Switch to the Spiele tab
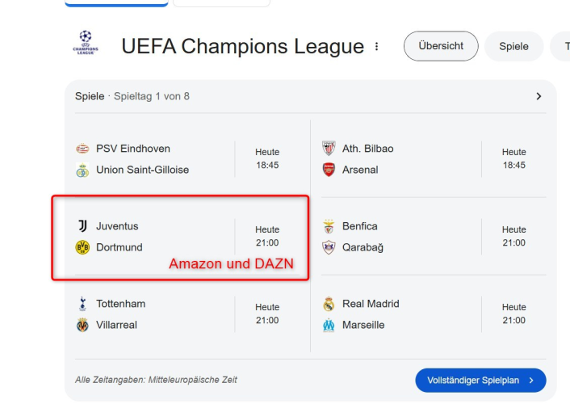The width and height of the screenshot is (570, 404). point(513,46)
